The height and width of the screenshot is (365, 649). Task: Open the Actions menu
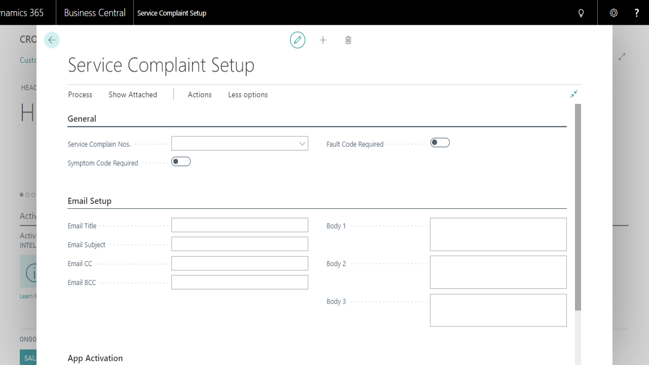[200, 95]
